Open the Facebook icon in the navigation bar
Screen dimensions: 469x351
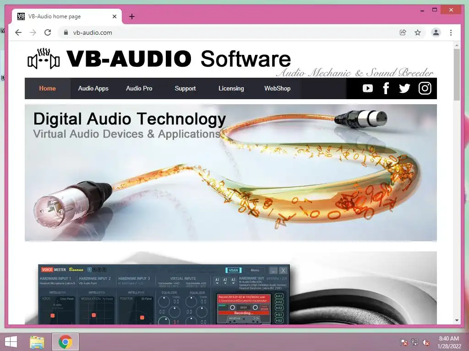pyautogui.click(x=386, y=88)
